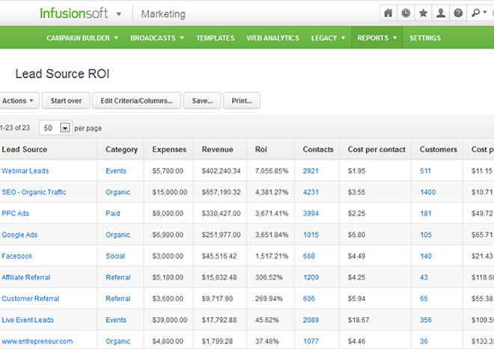The height and width of the screenshot is (349, 494).
Task: Click Events category for Webinar Leads
Action: 116,171
